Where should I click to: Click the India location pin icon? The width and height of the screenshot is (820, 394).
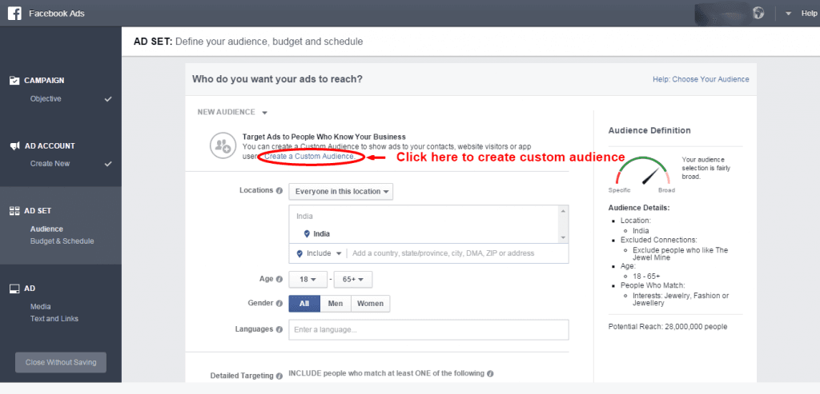[307, 234]
